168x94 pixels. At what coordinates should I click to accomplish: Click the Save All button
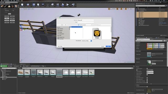click(16, 66)
